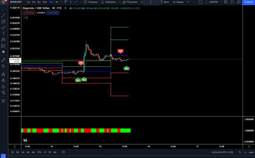Open the measure ruler tool
The image size is (255, 158).
4,60
